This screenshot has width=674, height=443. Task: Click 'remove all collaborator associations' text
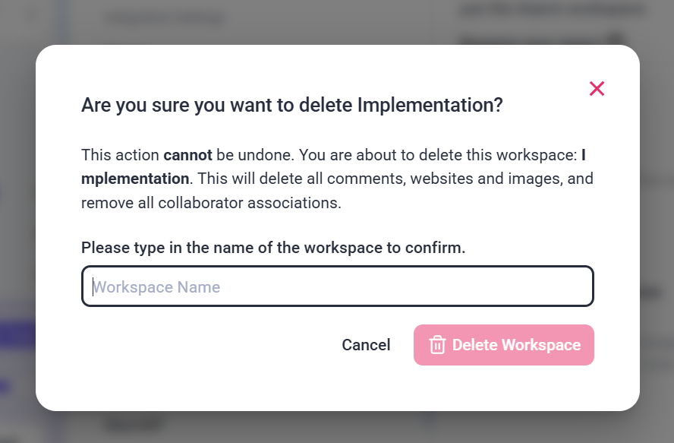pyautogui.click(x=212, y=204)
